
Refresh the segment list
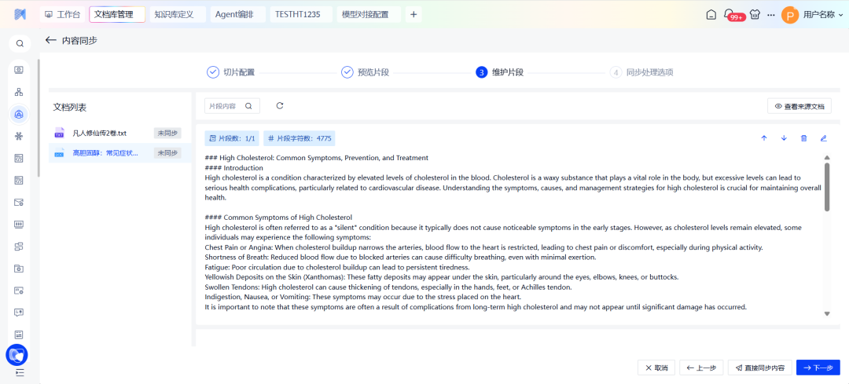coord(280,106)
